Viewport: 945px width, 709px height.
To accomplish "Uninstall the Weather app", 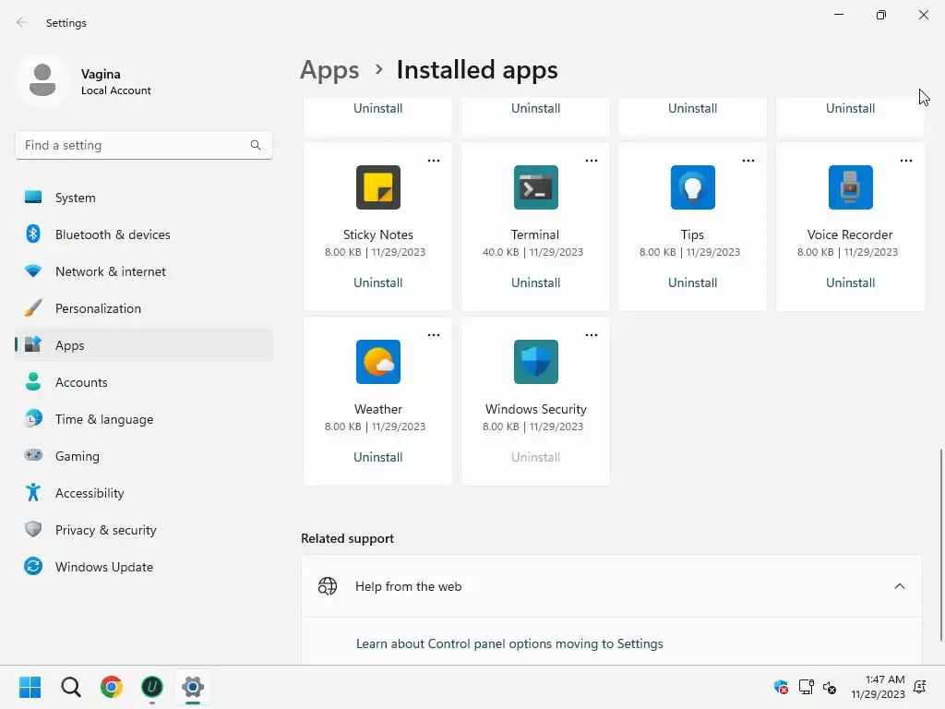I will 377,457.
